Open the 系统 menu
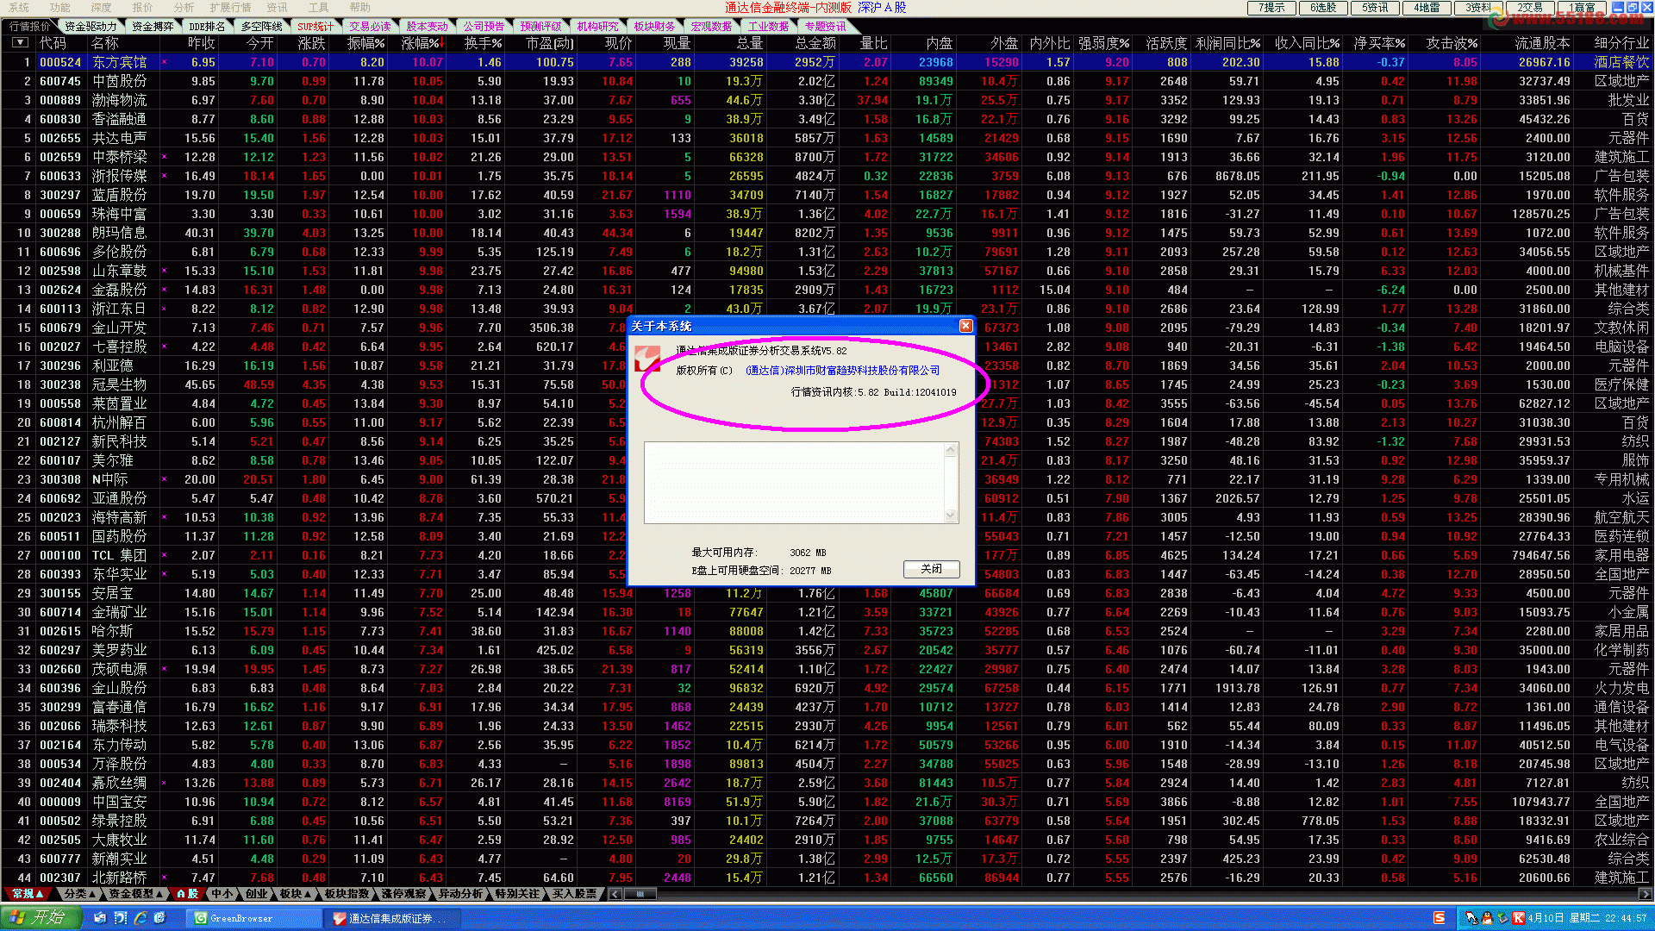Image resolution: width=1655 pixels, height=931 pixels. (x=19, y=7)
